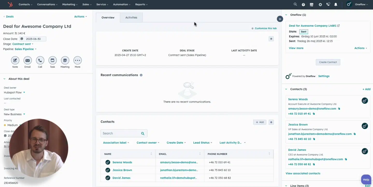
Task: Click + Add in Contacts sidebar section
Action: point(367,89)
